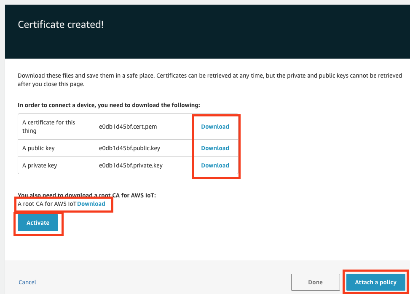
Task: Click the Activate button
Action: [x=38, y=223]
